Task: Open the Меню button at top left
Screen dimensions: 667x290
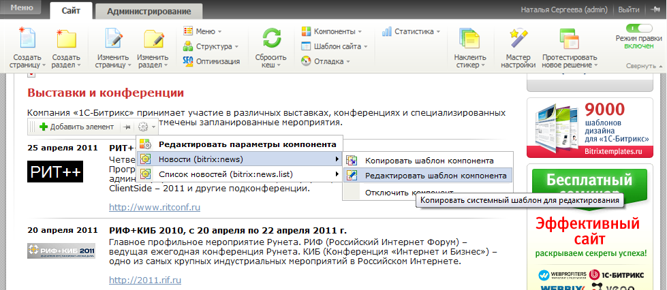Action: [22, 7]
